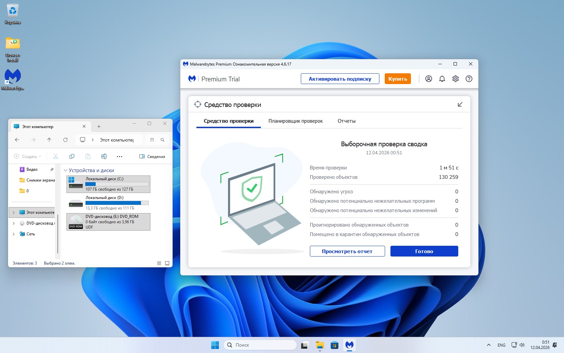This screenshot has width=564, height=353.
Task: Double-check the Malwarebytes desktop shortcut icon
Action: tap(13, 77)
